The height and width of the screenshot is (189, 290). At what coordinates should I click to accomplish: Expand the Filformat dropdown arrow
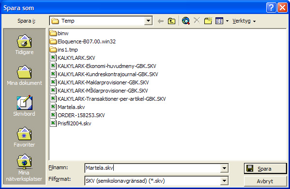pyautogui.click(x=224, y=181)
